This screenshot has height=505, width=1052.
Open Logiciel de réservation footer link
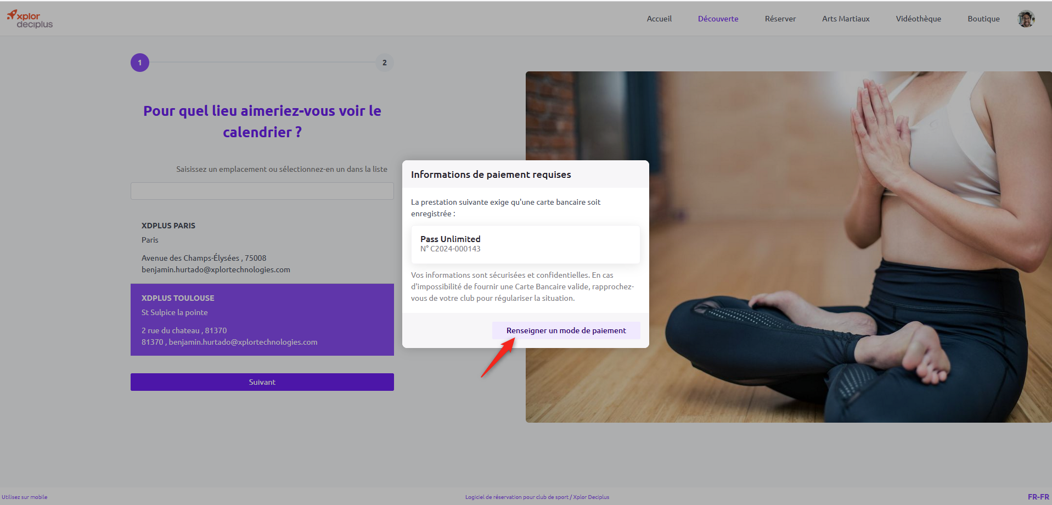pyautogui.click(x=537, y=497)
